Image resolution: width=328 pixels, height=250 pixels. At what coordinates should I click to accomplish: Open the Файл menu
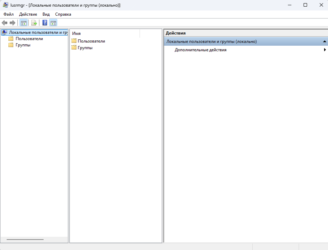click(9, 14)
